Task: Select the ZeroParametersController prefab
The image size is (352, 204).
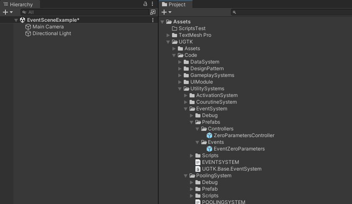Action: coord(244,135)
